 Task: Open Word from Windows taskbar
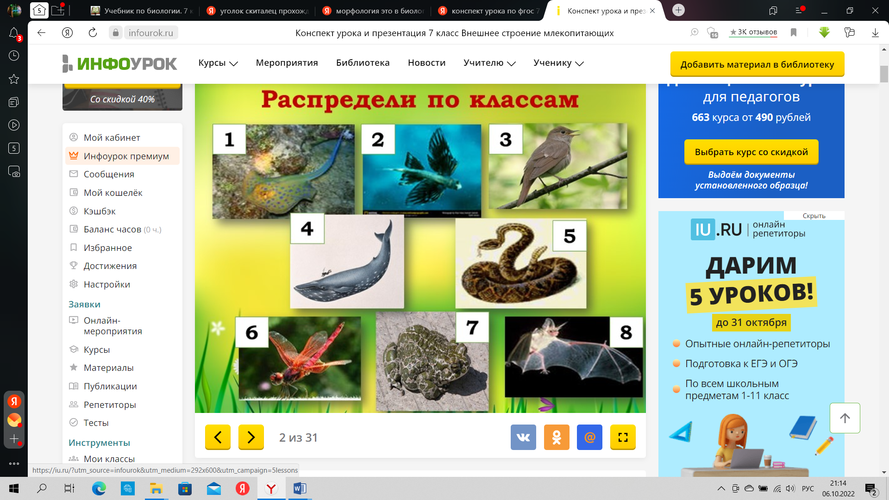pos(300,488)
